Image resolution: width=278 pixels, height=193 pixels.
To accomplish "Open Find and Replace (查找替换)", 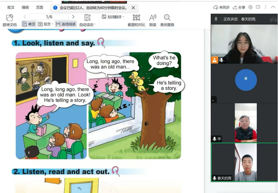I will 167,18.
